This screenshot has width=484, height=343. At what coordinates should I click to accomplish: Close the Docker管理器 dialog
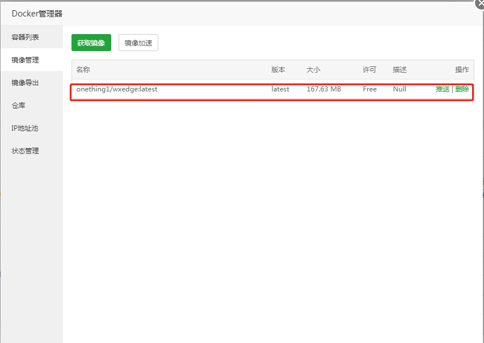[480, 3]
